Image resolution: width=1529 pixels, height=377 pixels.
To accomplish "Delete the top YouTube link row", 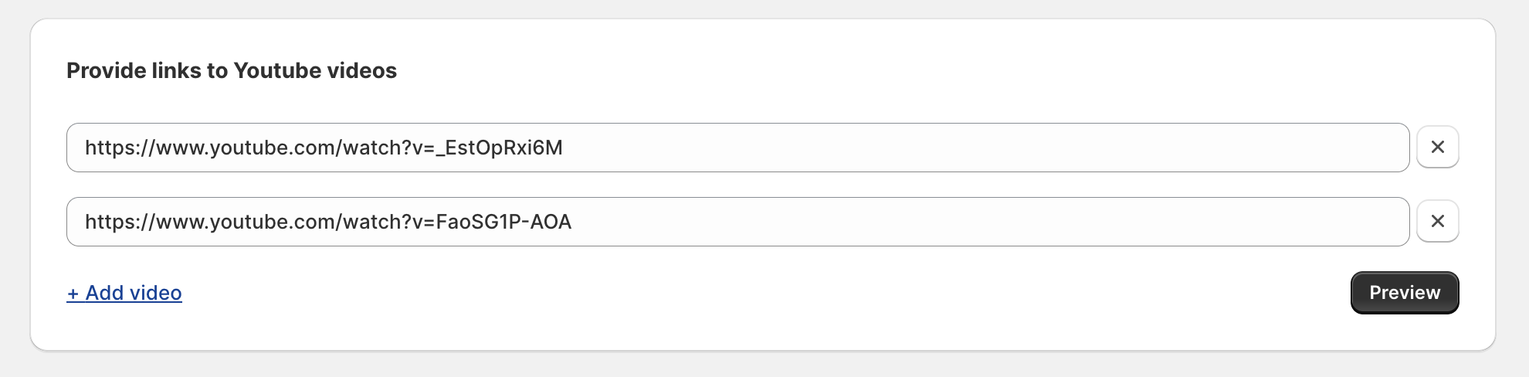I will [x=1437, y=147].
